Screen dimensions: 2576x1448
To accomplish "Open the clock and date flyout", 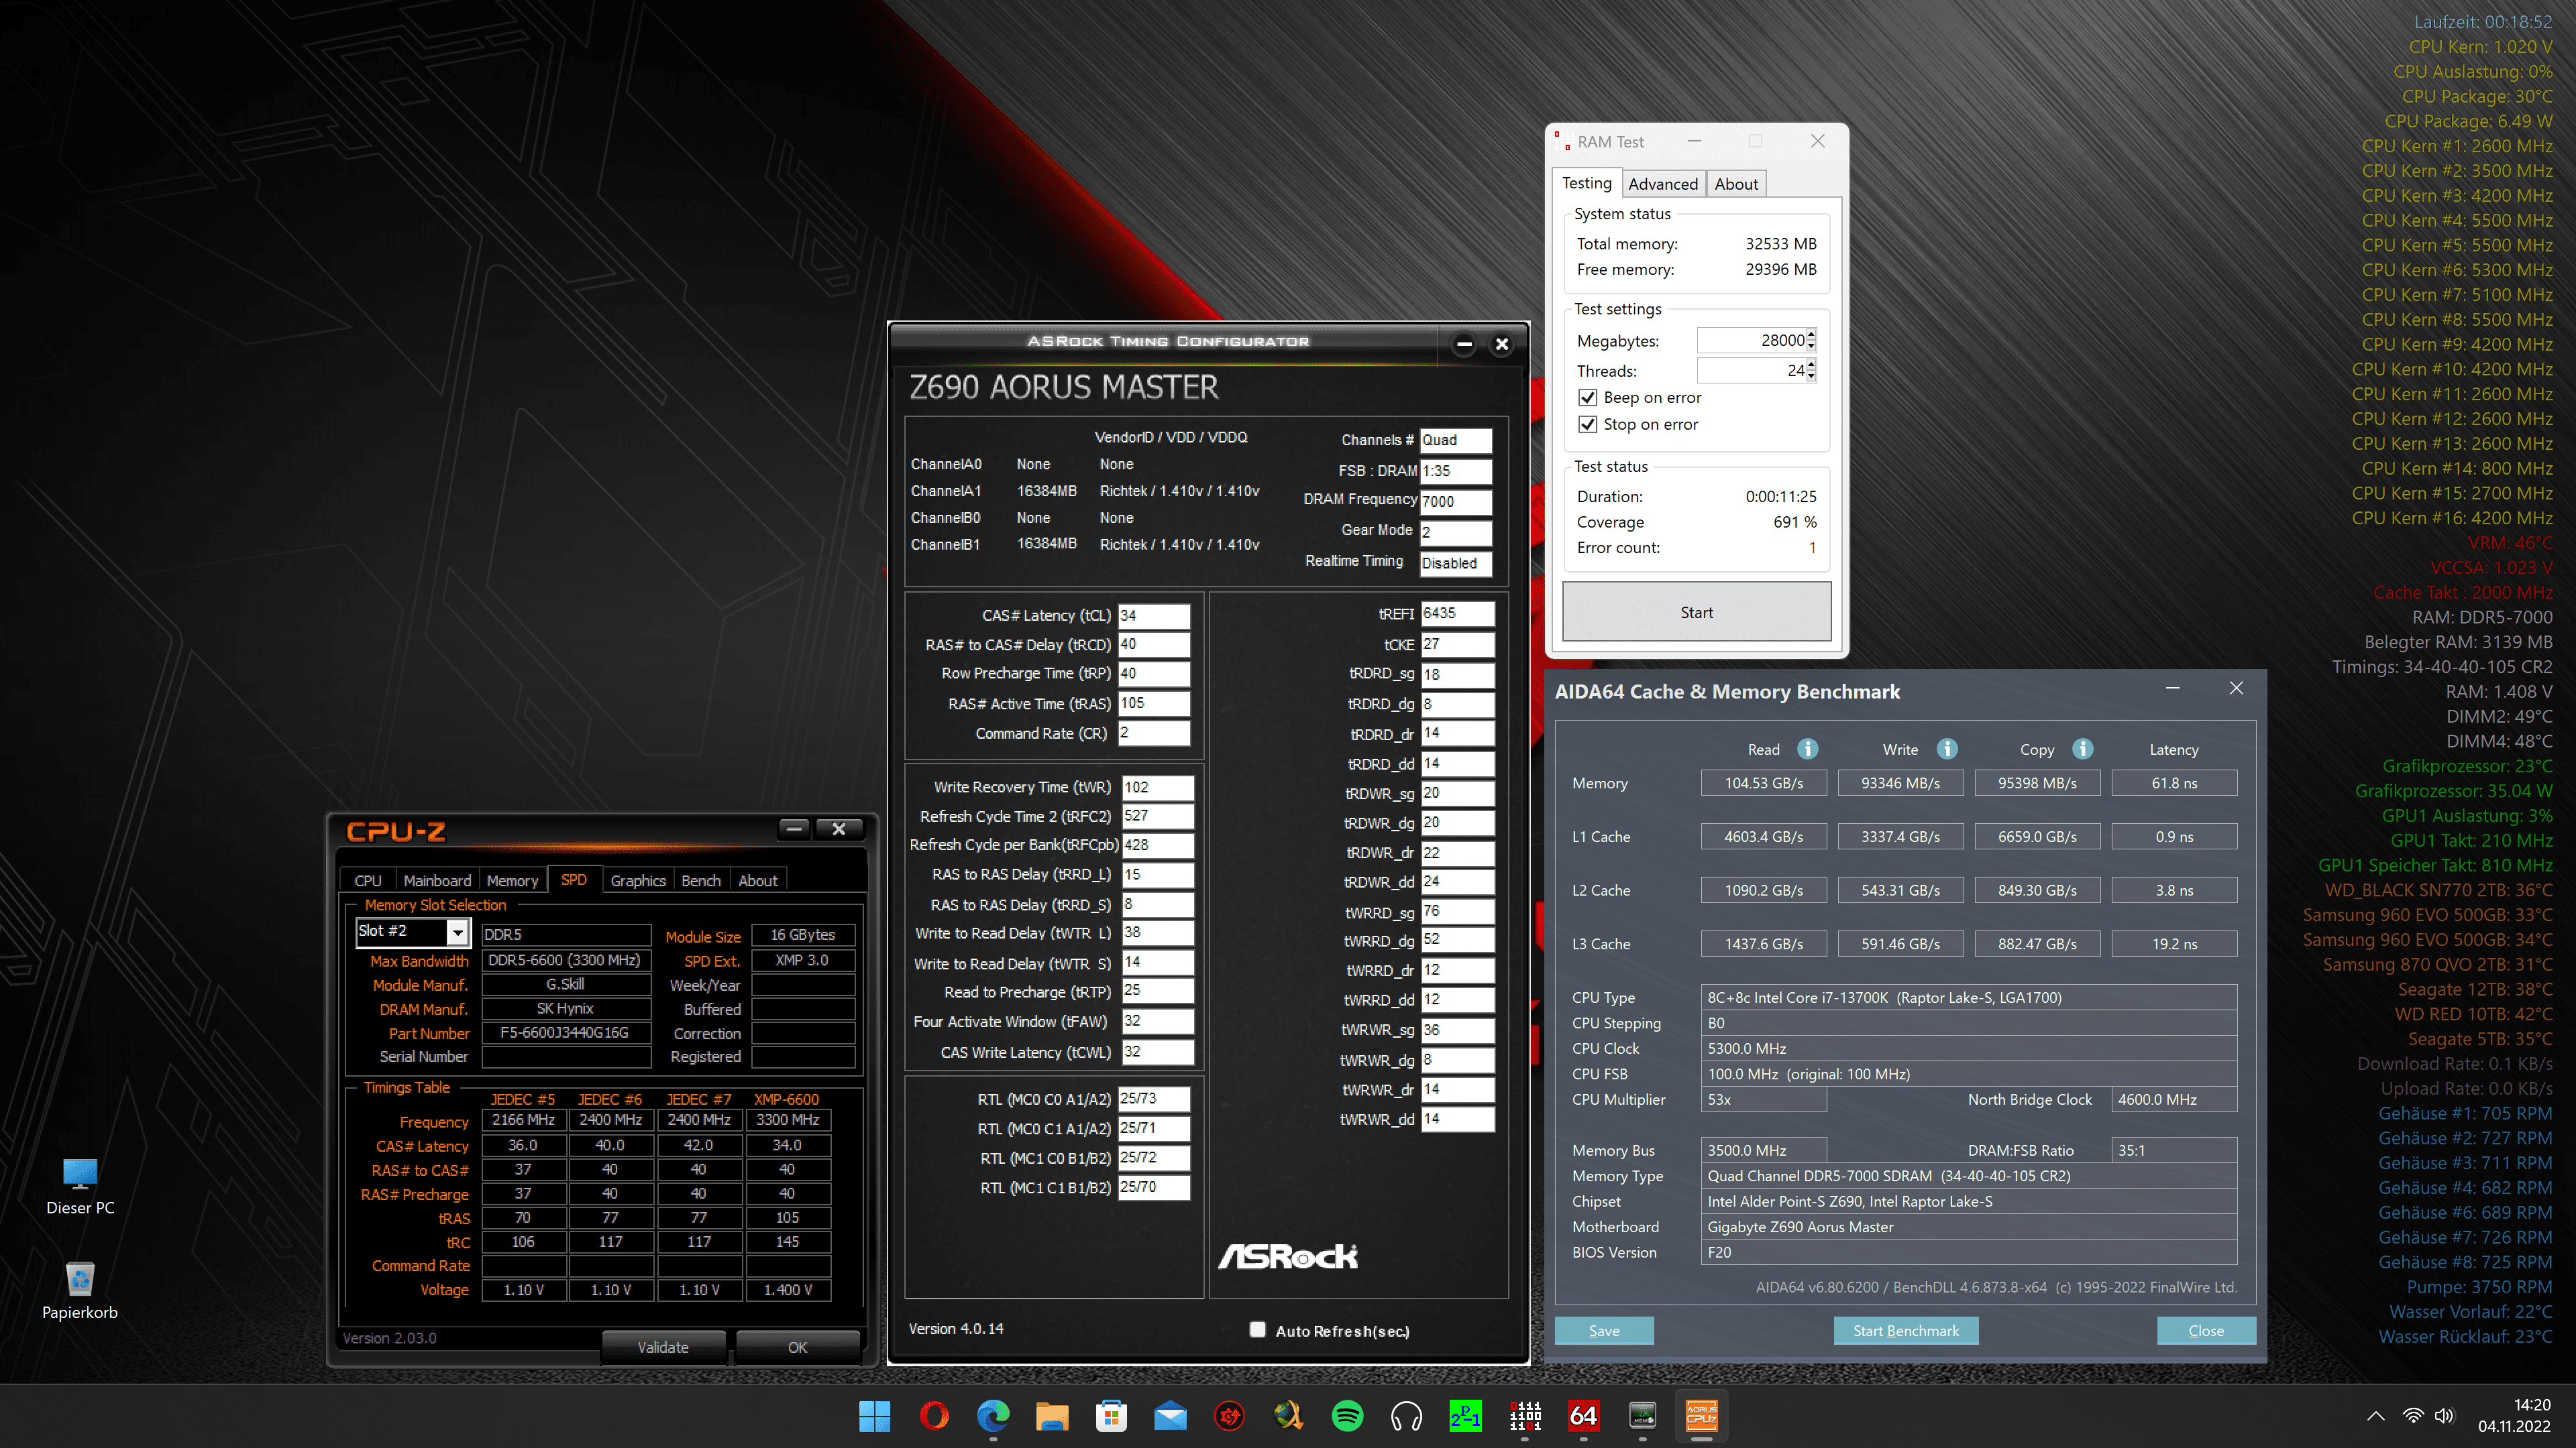I will click(2514, 1416).
